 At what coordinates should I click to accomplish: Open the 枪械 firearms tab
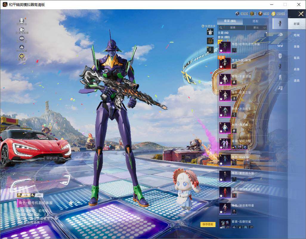tap(296, 35)
